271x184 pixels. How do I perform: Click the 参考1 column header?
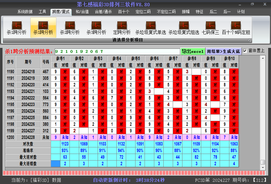(x=60, y=59)
